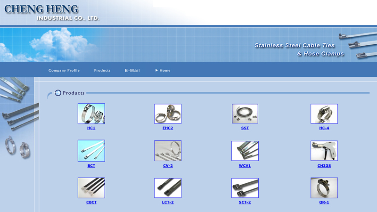Follow the WCV1 text link

point(245,166)
